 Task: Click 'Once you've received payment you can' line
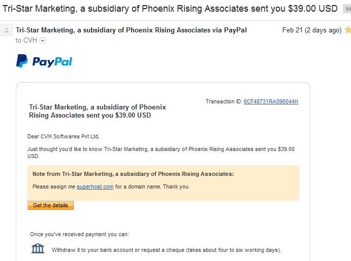[x=79, y=235]
